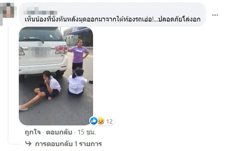Click the right red tail light of the car
Screen dimensions: 226x151
tap(61, 49)
